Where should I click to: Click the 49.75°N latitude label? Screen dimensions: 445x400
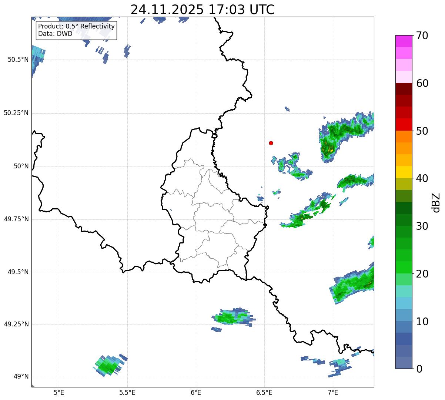click(x=16, y=219)
